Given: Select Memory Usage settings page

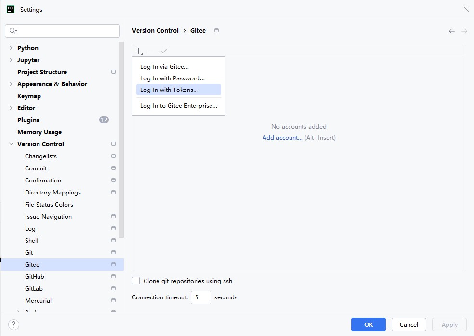Looking at the screenshot, I should (x=39, y=132).
